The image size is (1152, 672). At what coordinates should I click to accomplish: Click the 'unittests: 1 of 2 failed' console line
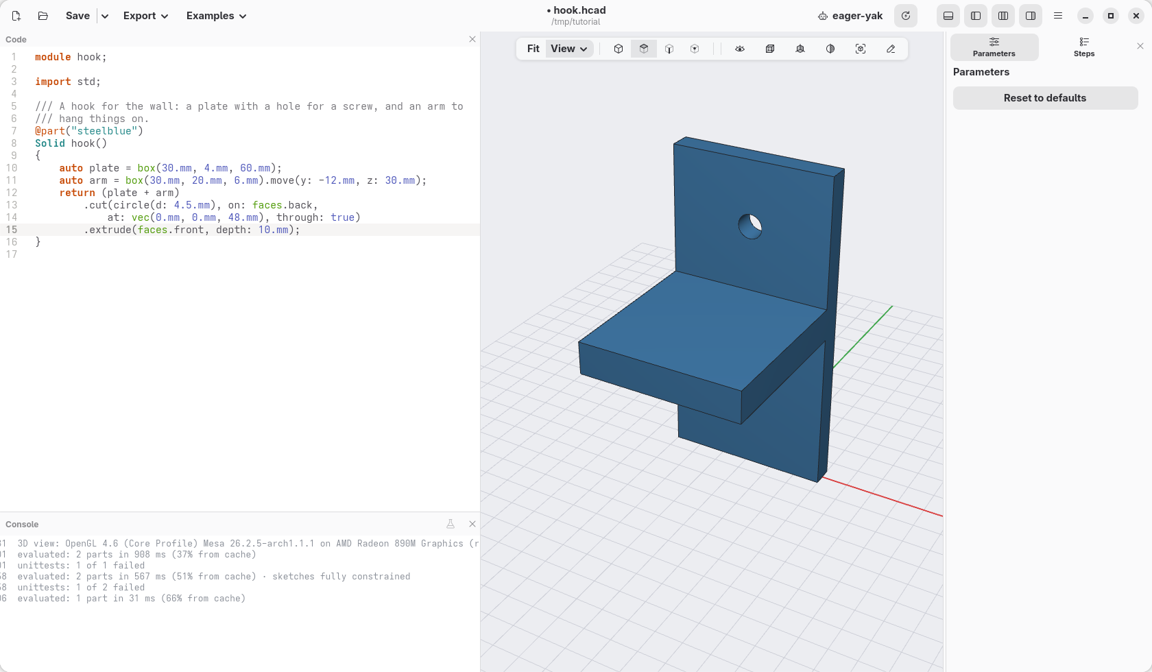click(81, 588)
